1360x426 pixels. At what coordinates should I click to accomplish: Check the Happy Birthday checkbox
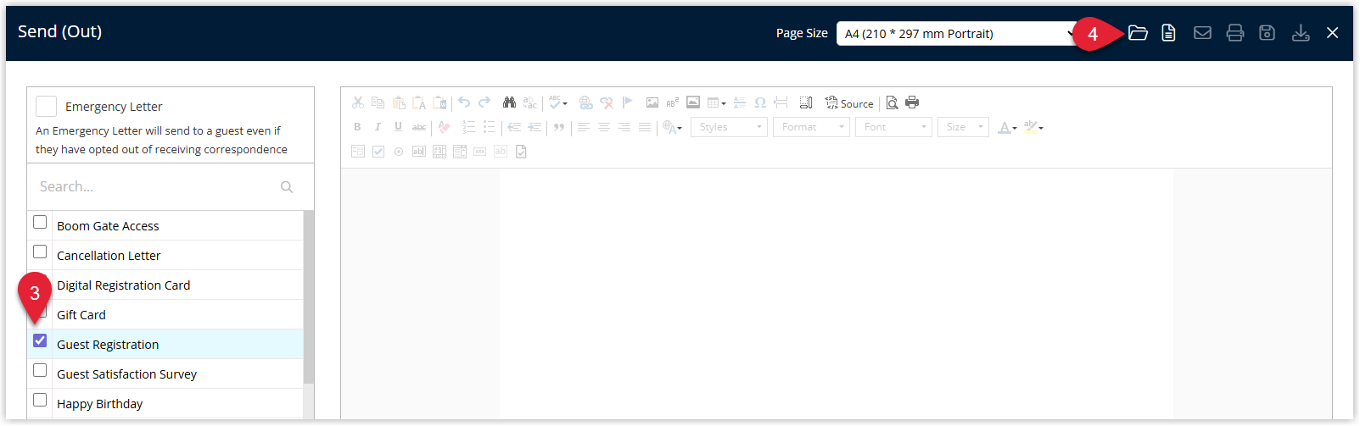[x=40, y=400]
